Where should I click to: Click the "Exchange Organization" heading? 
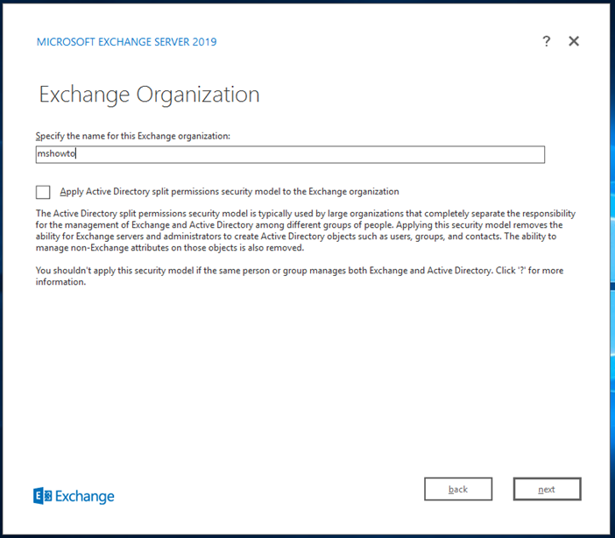pyautogui.click(x=149, y=95)
